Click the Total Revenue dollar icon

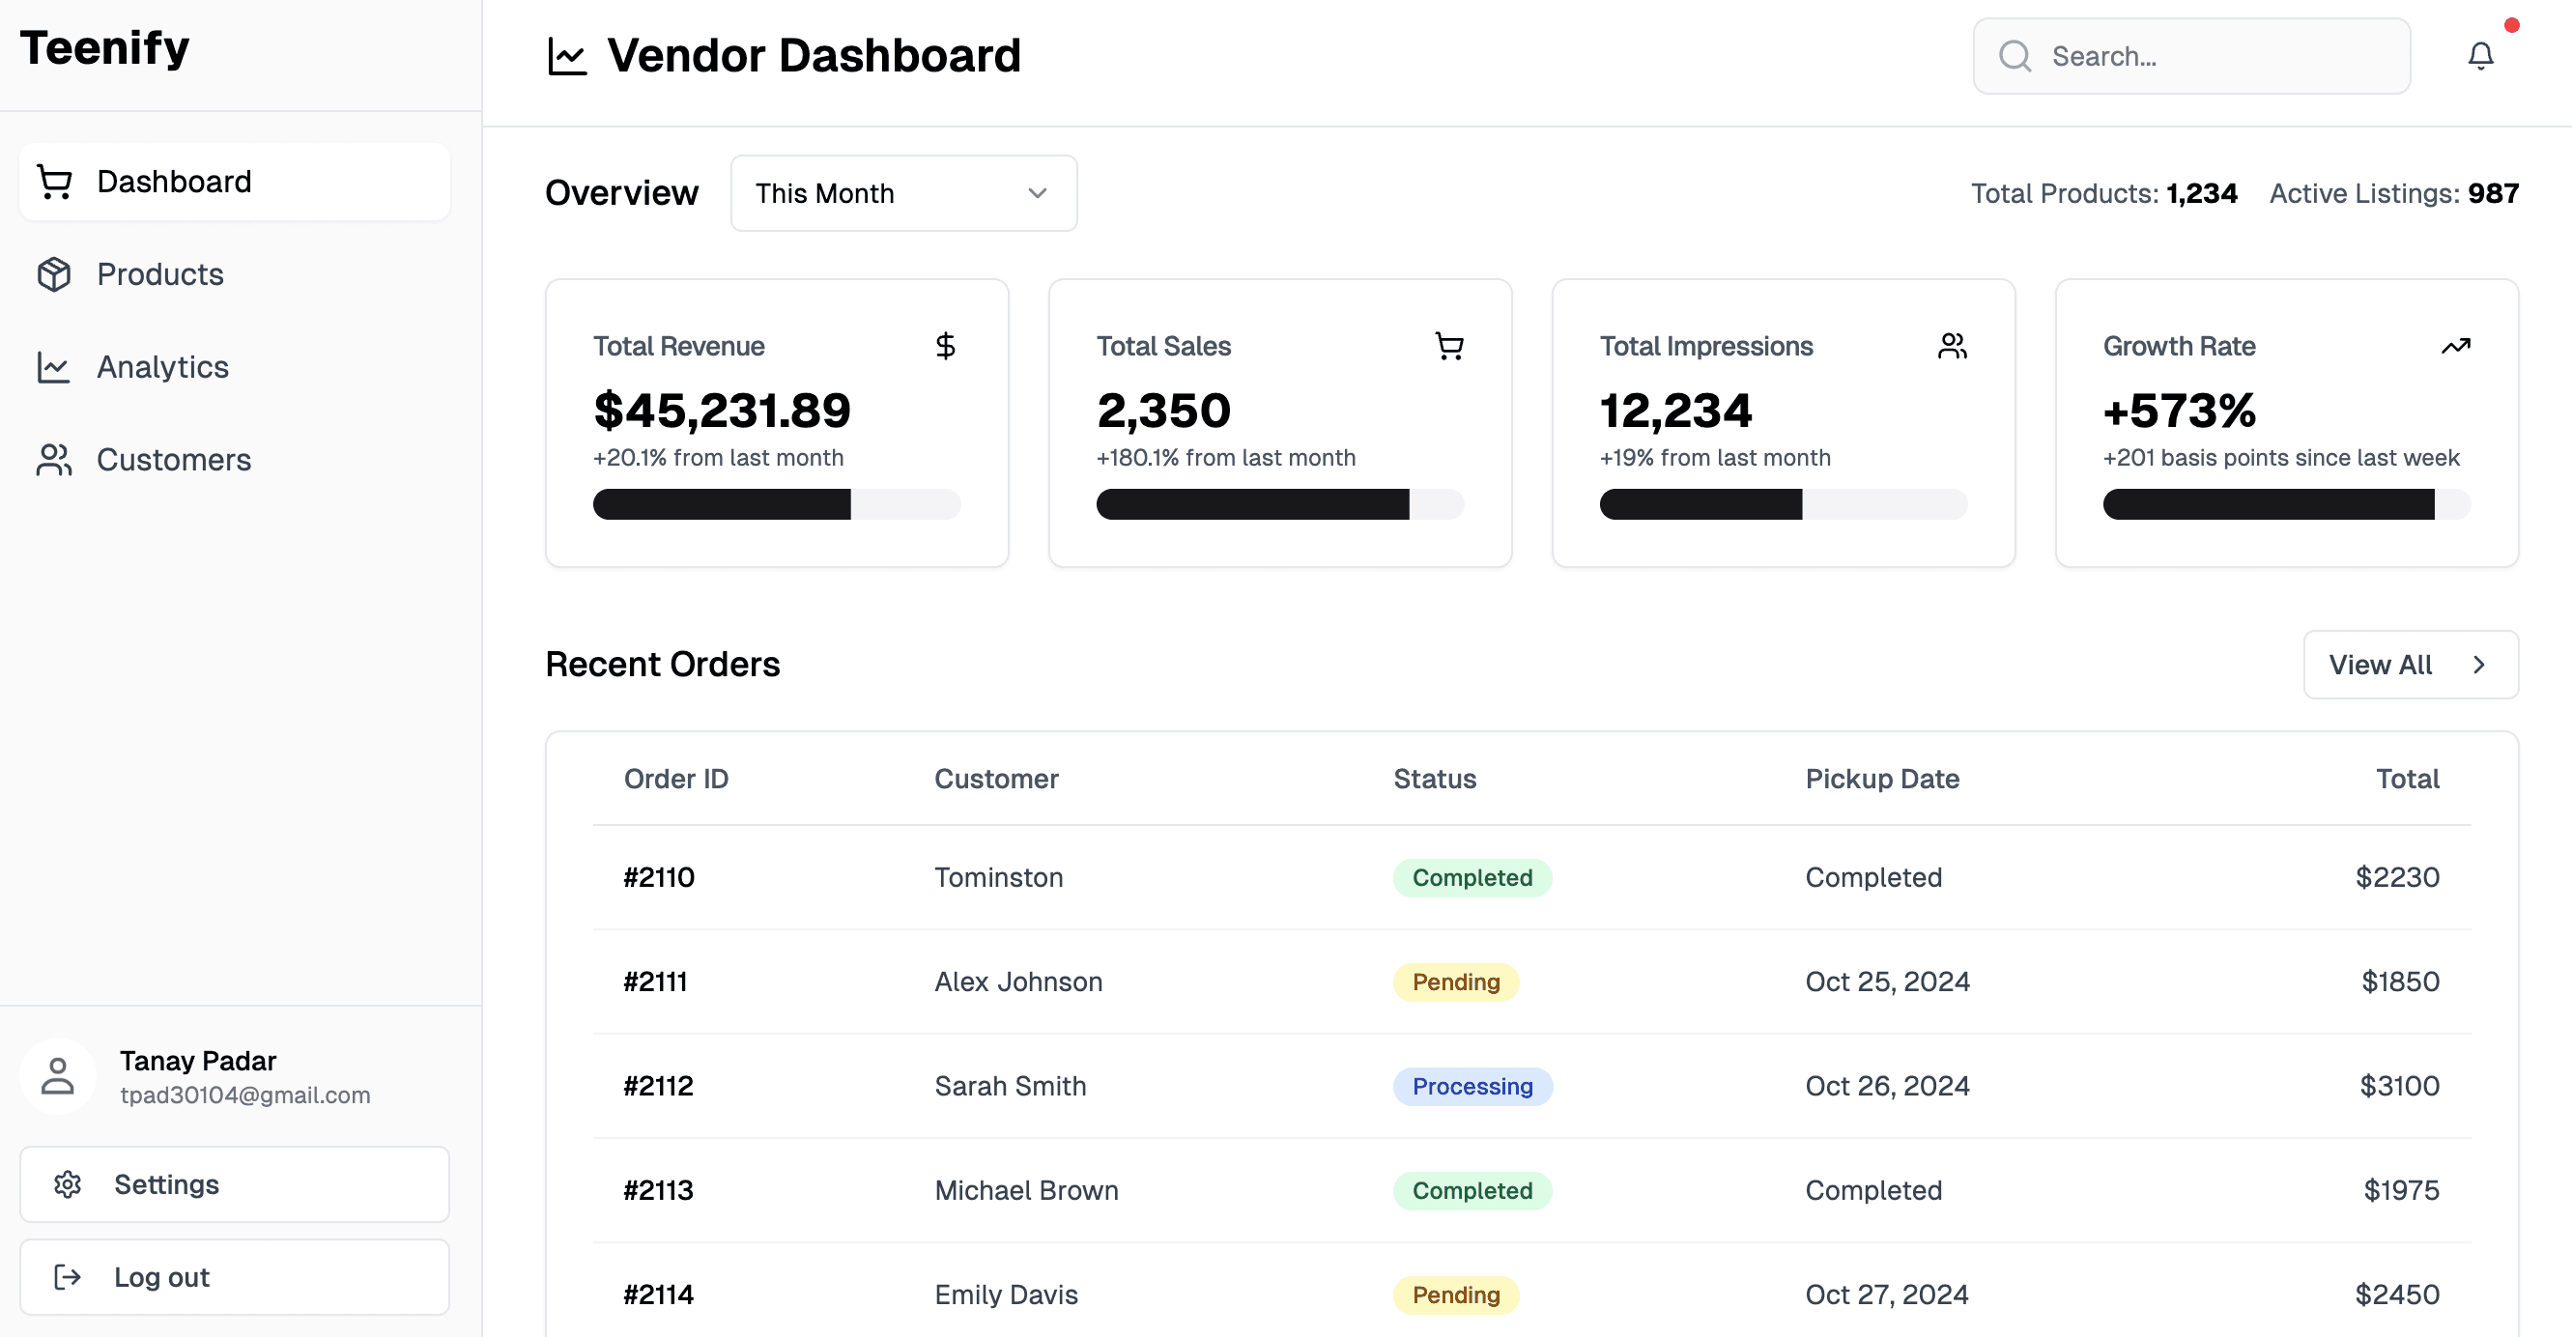[946, 345]
